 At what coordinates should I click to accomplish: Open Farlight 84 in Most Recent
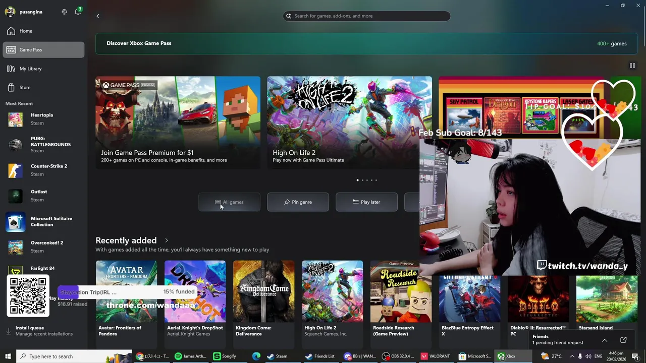[43, 269]
